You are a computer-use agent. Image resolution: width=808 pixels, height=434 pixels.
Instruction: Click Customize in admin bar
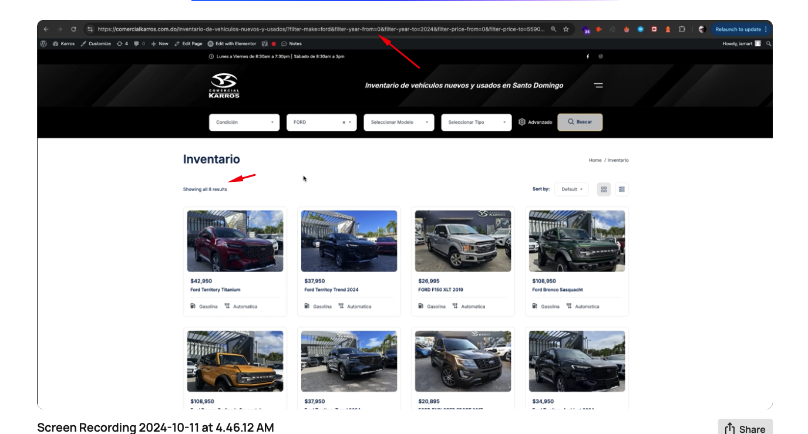click(96, 43)
